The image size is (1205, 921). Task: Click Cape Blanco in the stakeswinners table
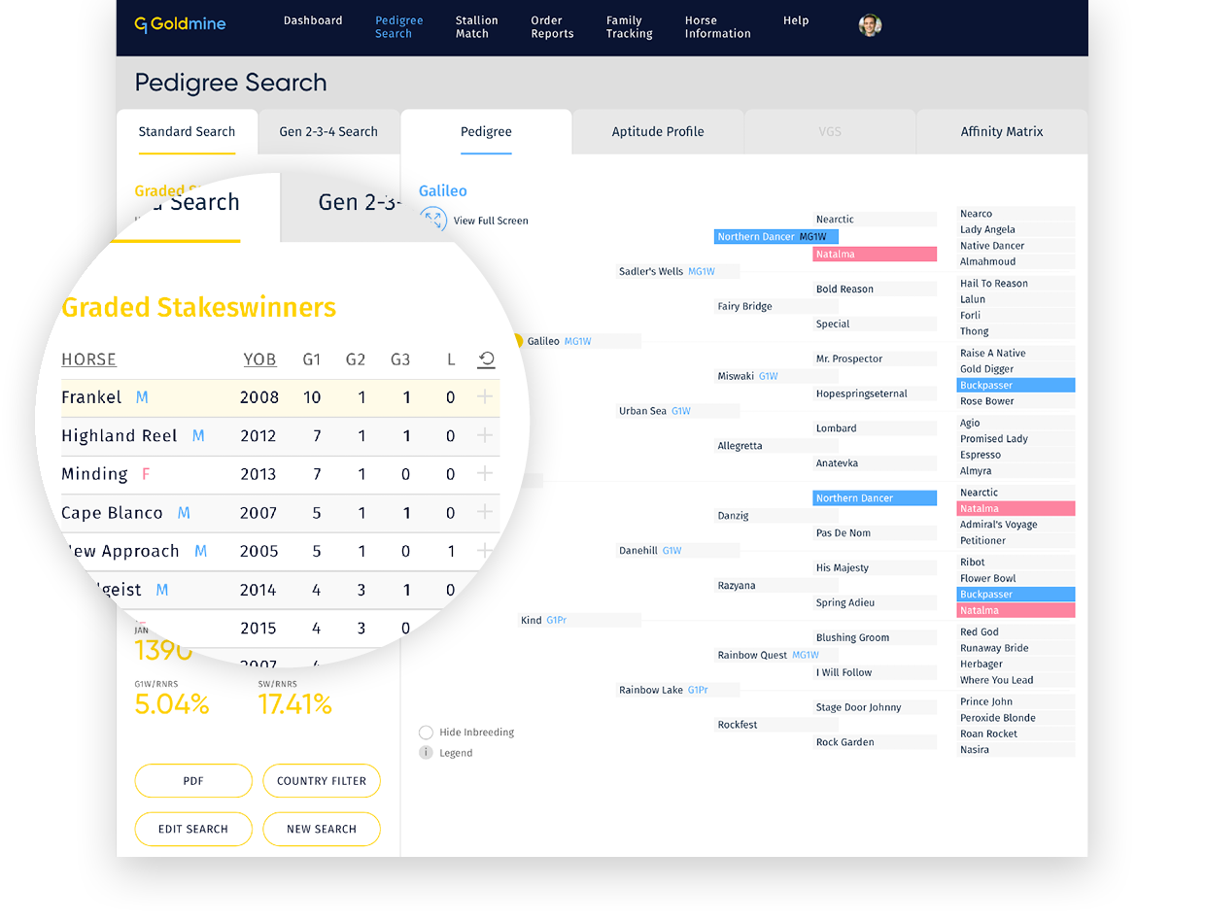pos(112,513)
